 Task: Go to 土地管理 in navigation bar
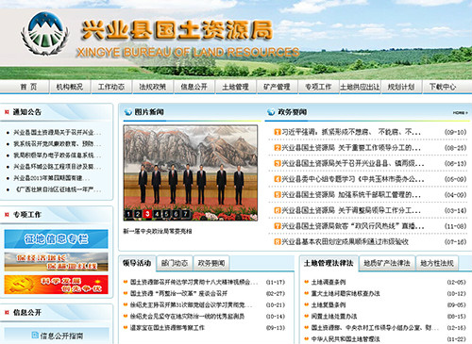point(235,87)
